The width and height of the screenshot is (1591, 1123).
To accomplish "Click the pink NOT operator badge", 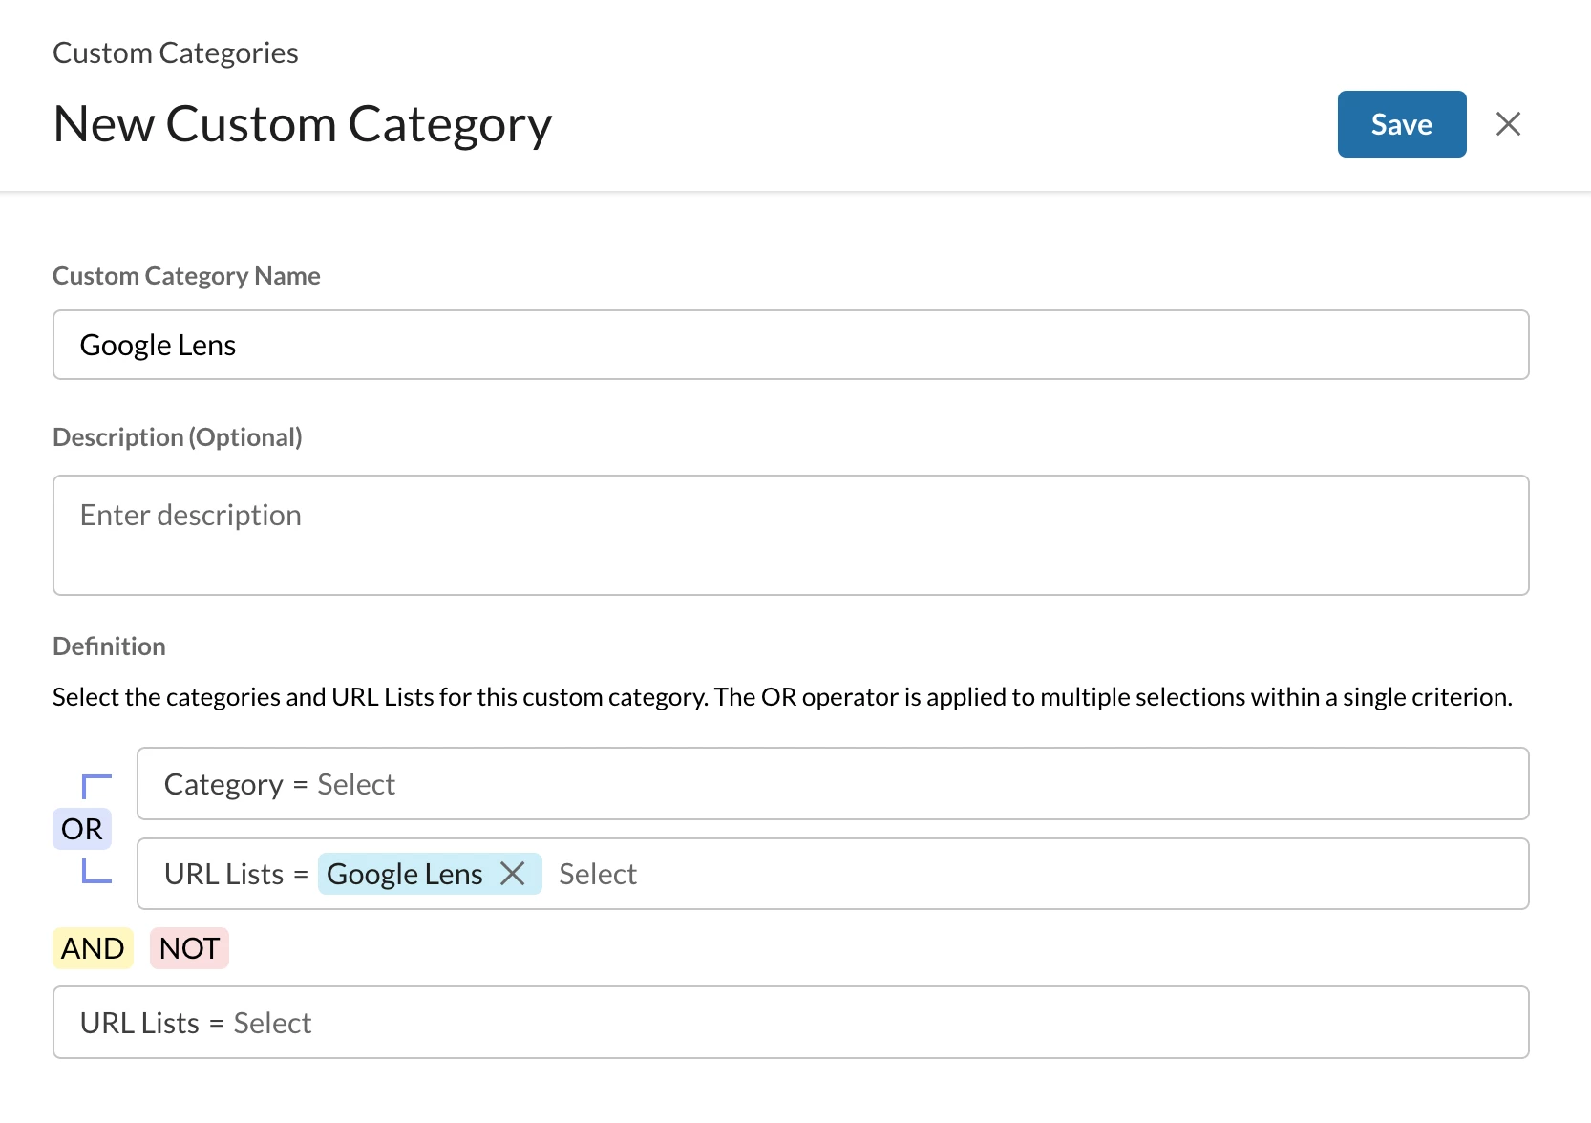I will pos(189,948).
